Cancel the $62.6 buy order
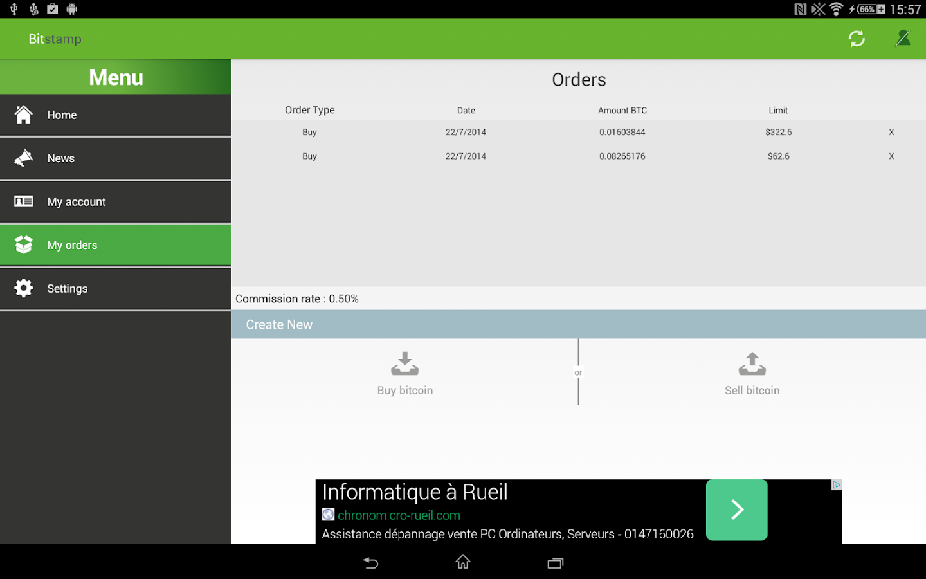The height and width of the screenshot is (579, 926). tap(891, 156)
